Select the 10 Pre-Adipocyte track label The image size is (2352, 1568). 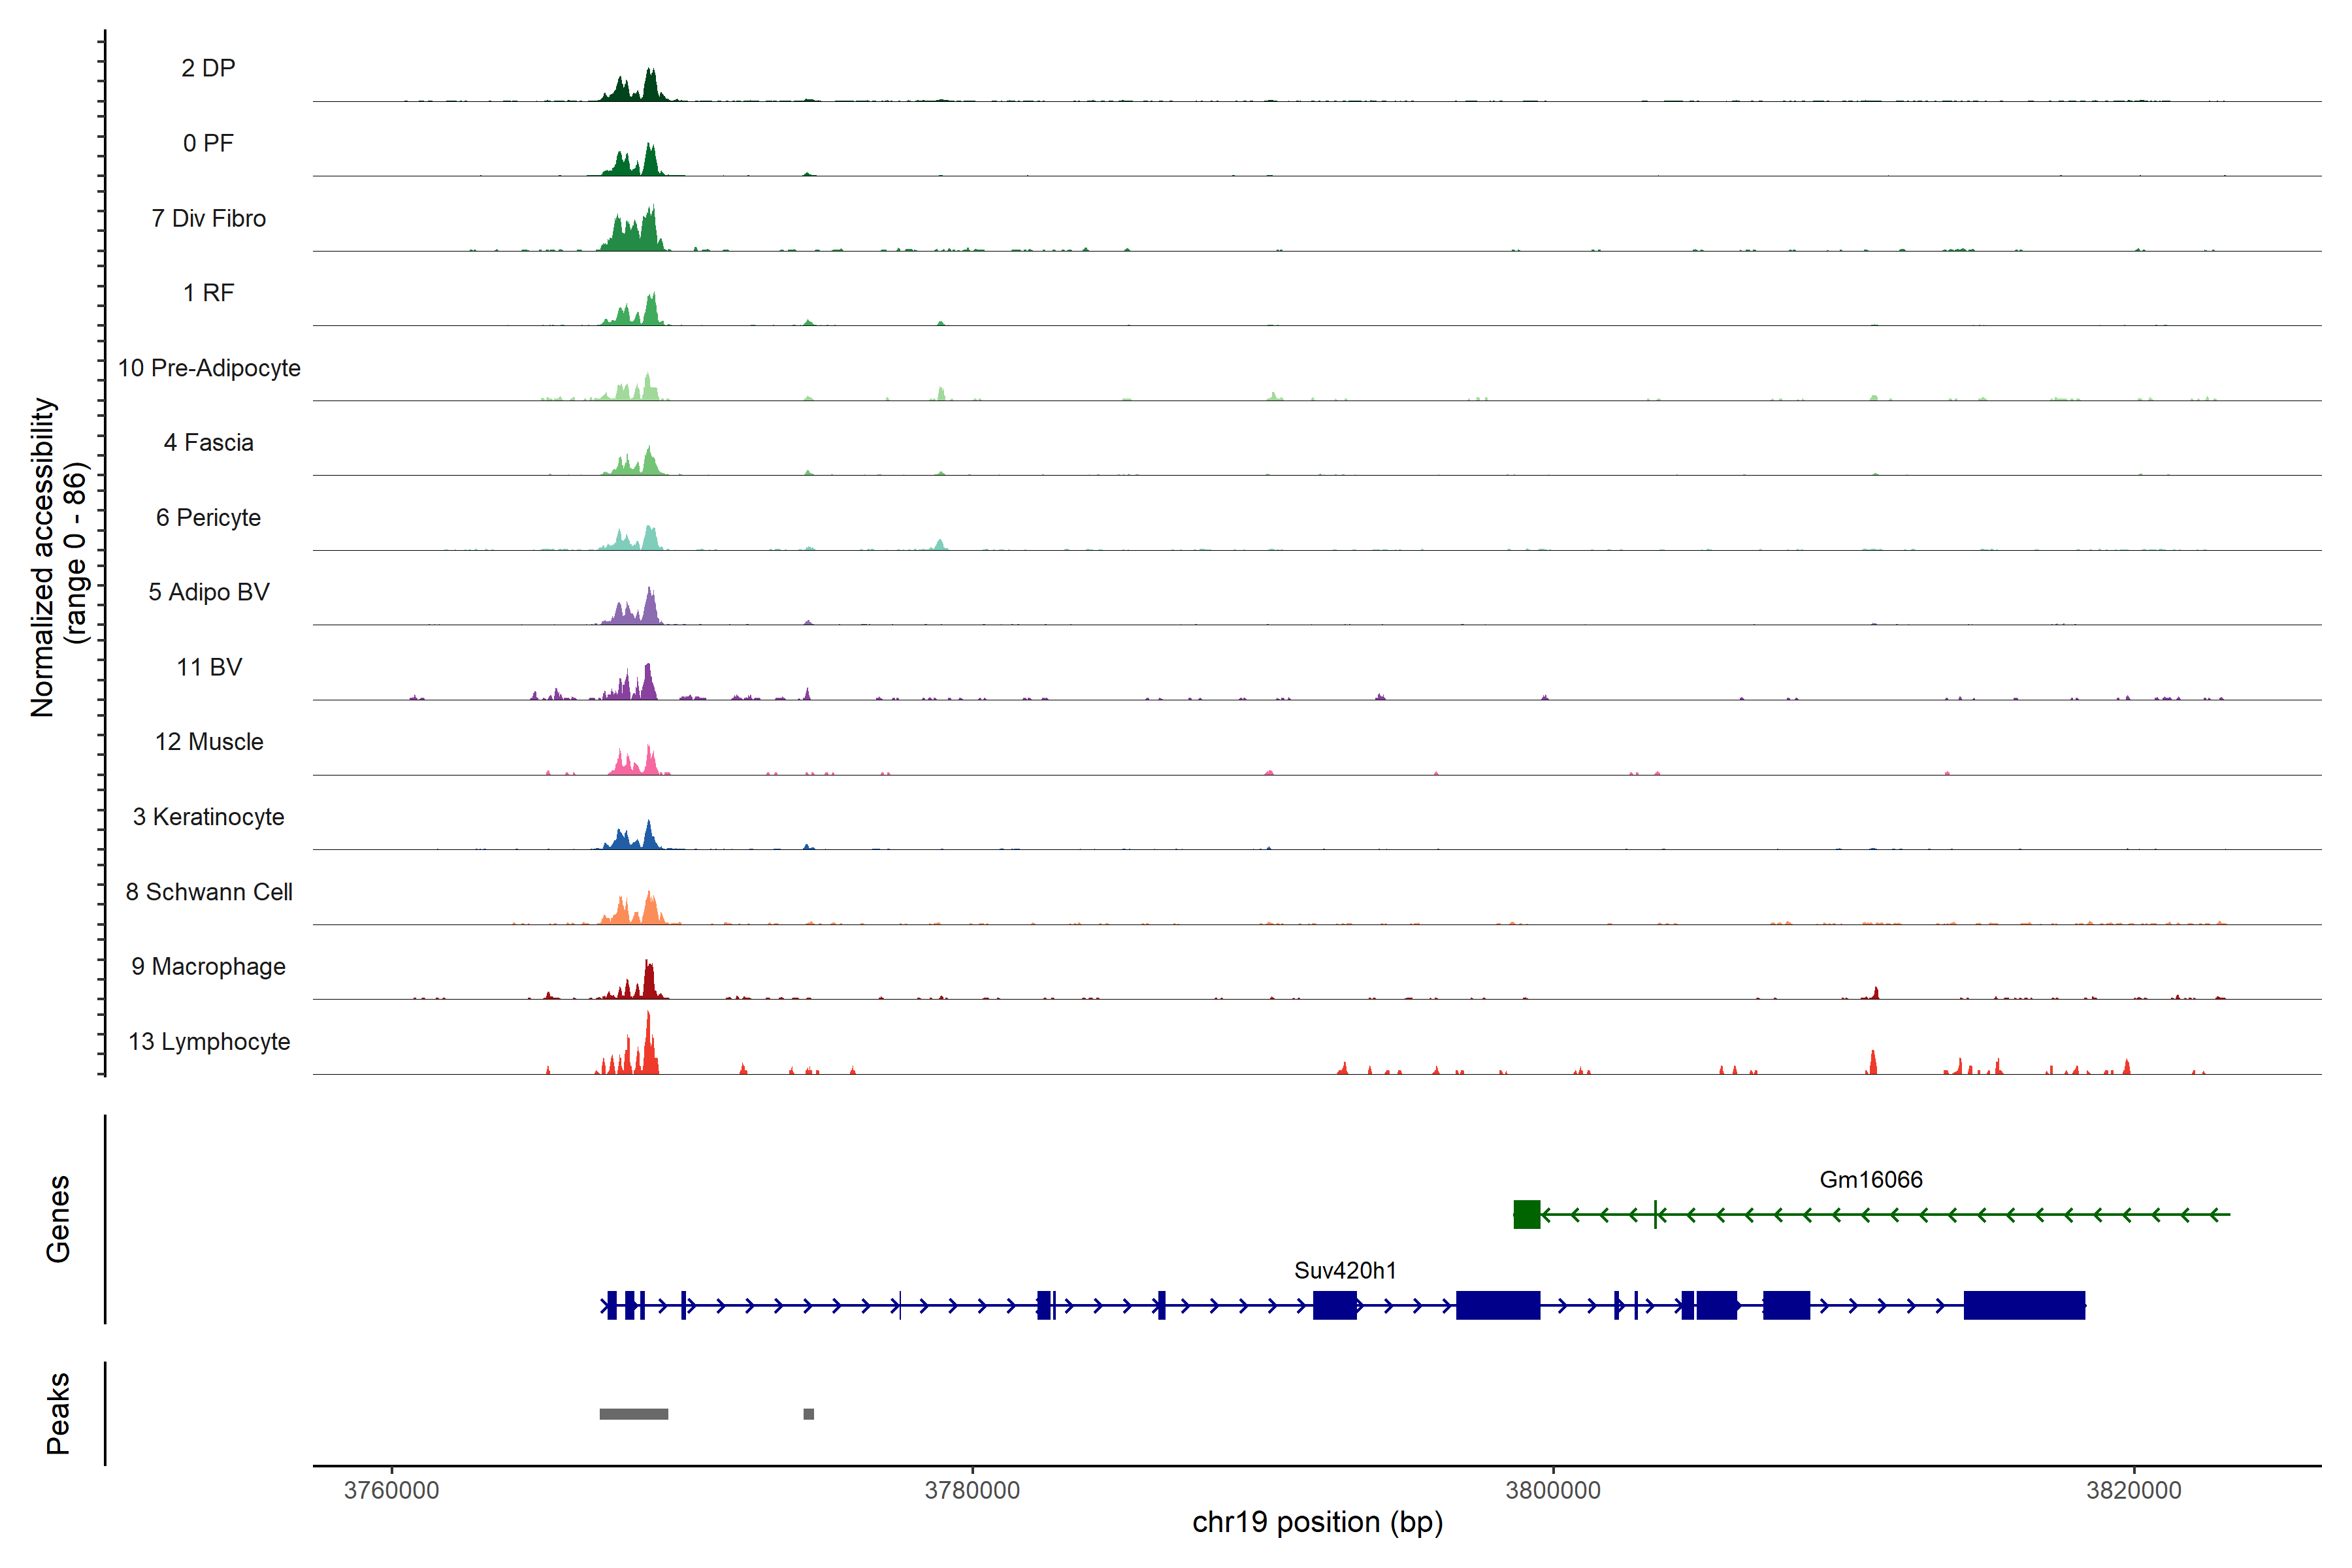pyautogui.click(x=209, y=368)
